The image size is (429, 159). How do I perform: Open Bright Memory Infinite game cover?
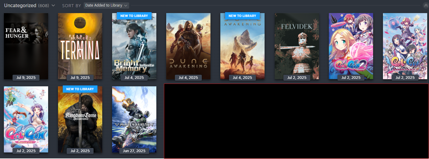pos(134,46)
